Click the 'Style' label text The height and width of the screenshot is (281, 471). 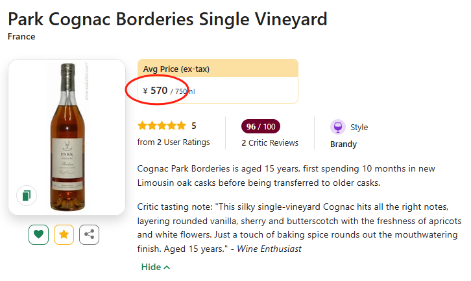pos(359,128)
